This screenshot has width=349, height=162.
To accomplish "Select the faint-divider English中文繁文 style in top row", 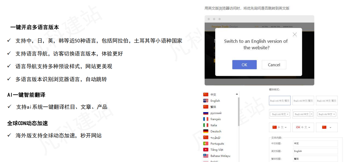I will [x=327, y=101].
